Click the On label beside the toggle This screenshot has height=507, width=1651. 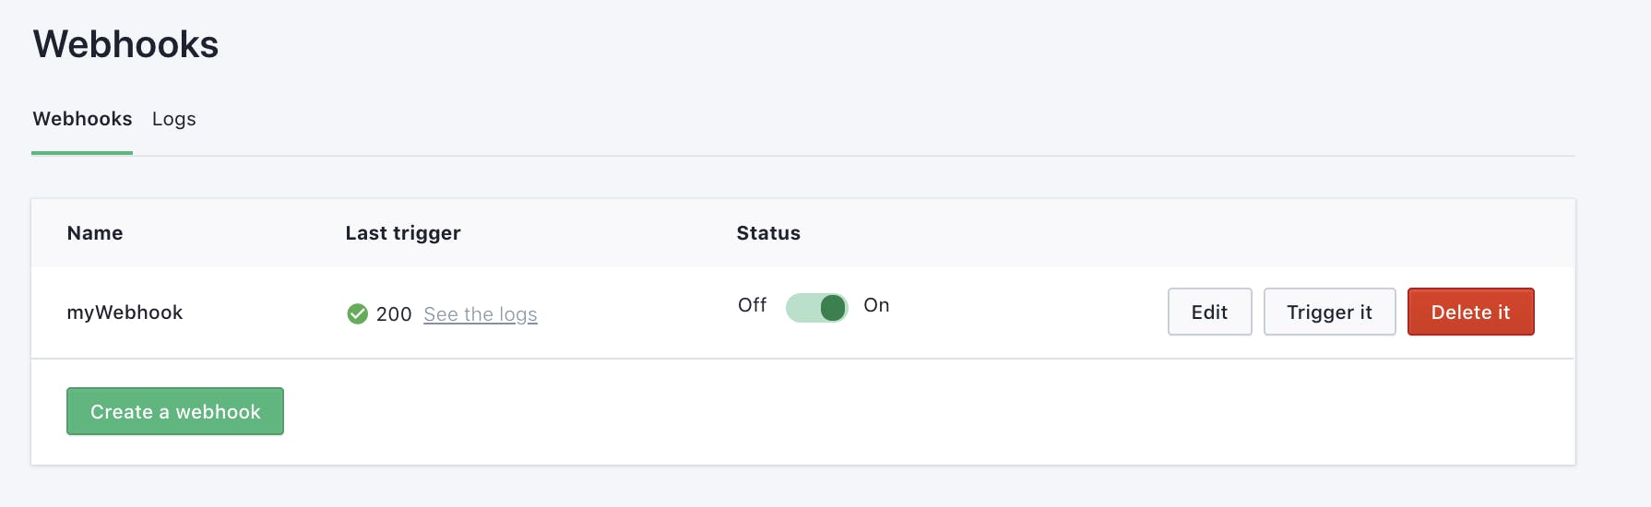pyautogui.click(x=876, y=305)
